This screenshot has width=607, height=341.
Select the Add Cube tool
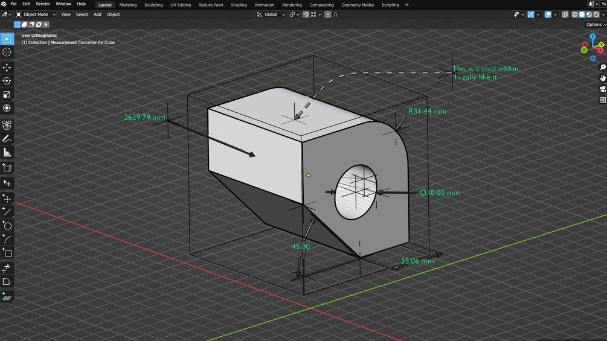tap(7, 168)
